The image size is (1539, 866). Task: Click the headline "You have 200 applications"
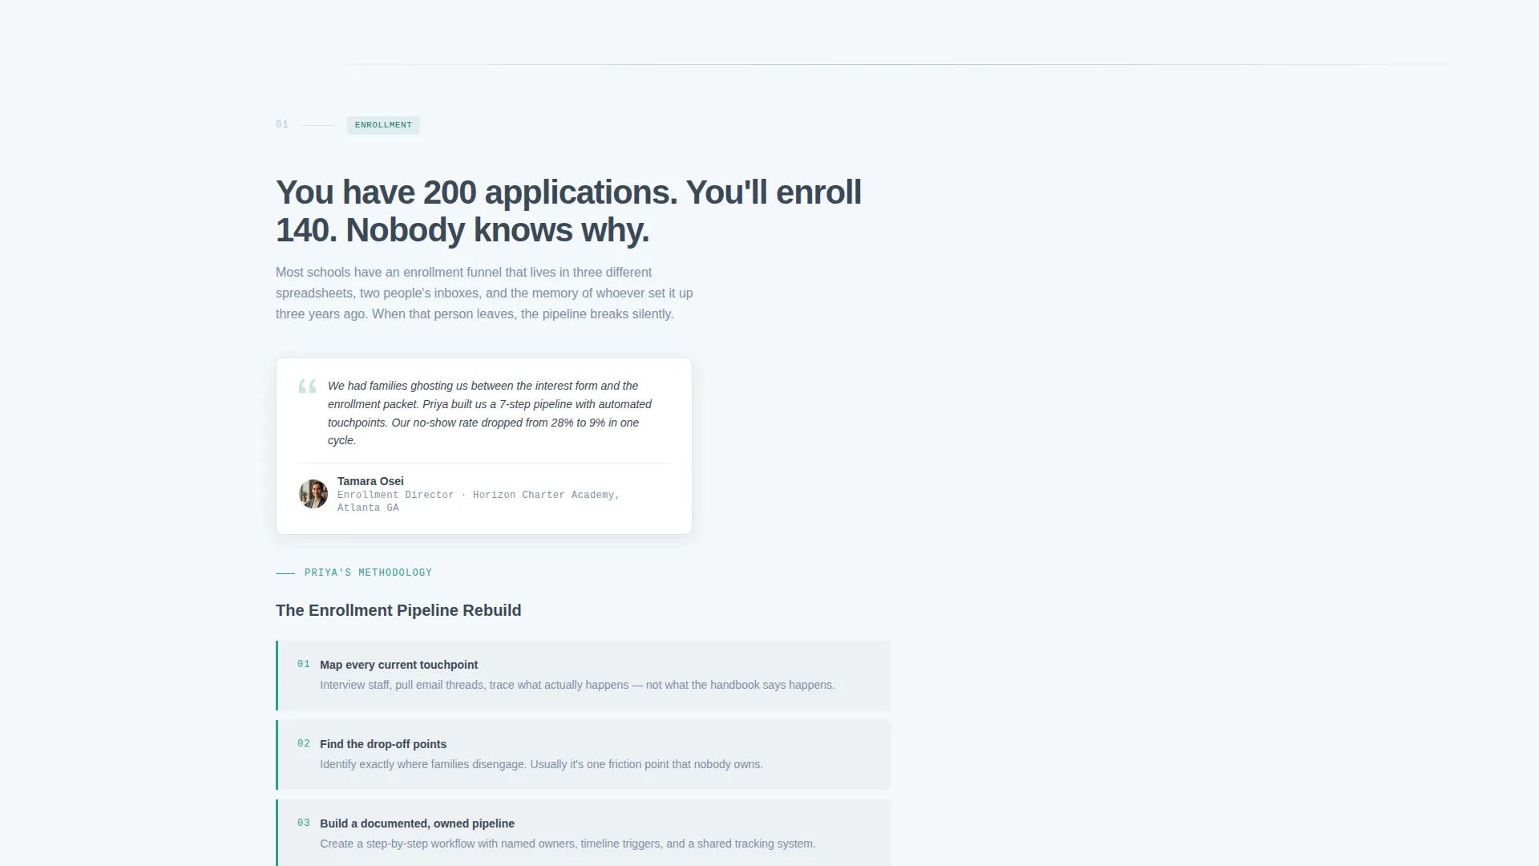568,211
